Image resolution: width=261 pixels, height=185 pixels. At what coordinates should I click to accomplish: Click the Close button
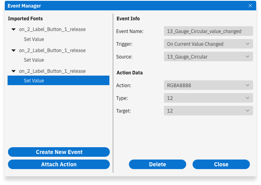(221, 164)
